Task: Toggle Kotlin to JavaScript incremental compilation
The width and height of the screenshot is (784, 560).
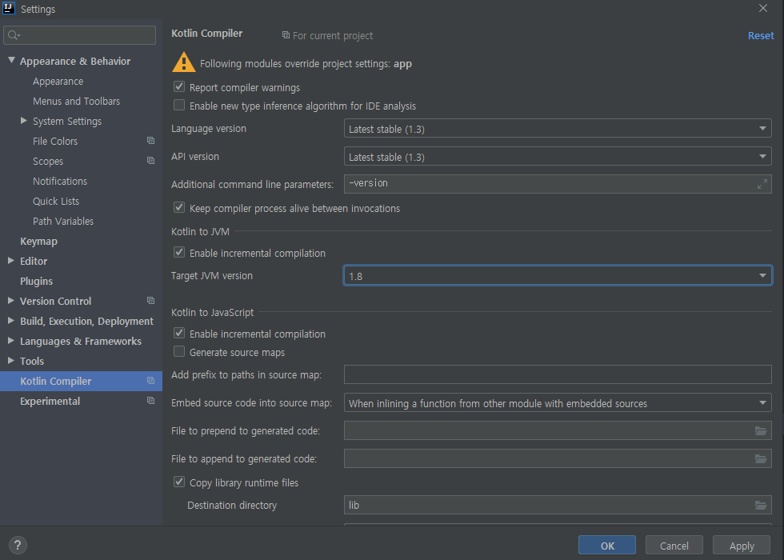Action: tap(179, 333)
